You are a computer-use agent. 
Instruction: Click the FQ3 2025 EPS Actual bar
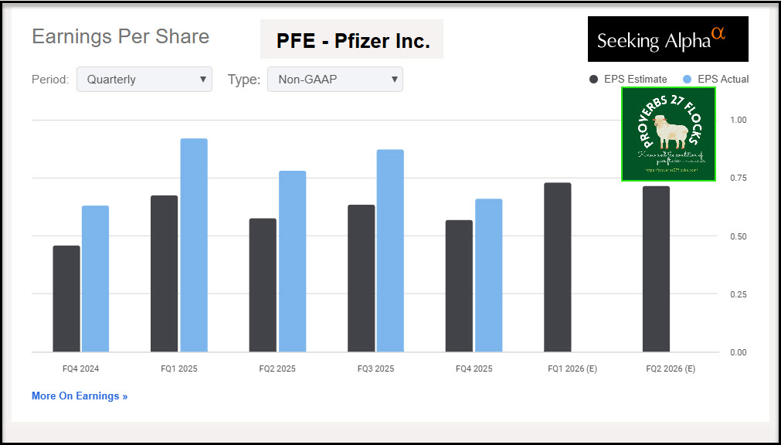pos(389,251)
